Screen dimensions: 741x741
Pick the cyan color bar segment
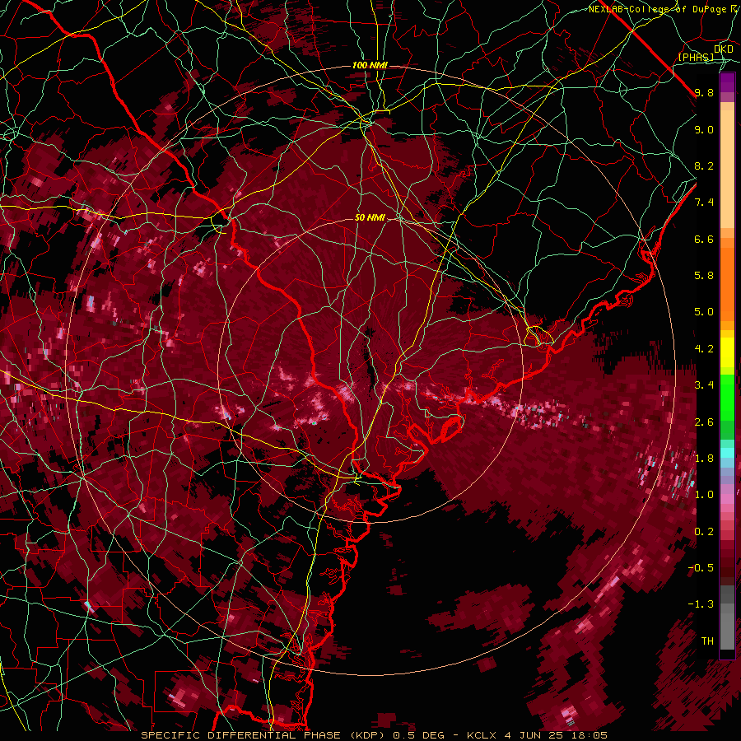[x=727, y=453]
